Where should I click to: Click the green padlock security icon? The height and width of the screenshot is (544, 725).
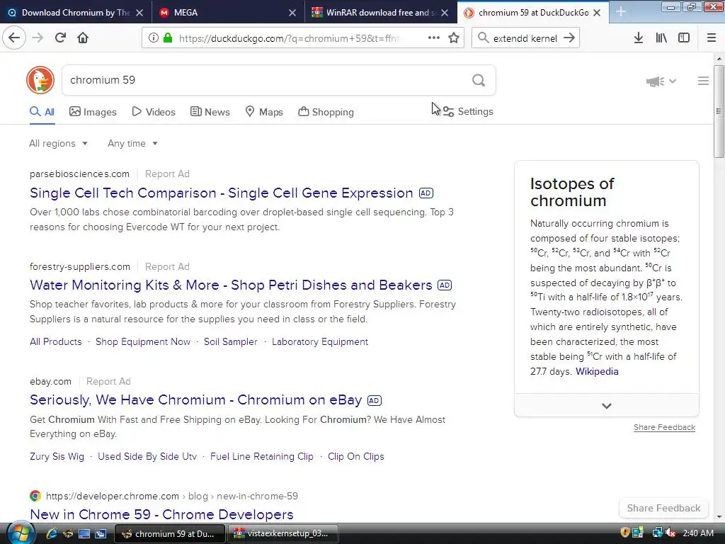pos(168,38)
